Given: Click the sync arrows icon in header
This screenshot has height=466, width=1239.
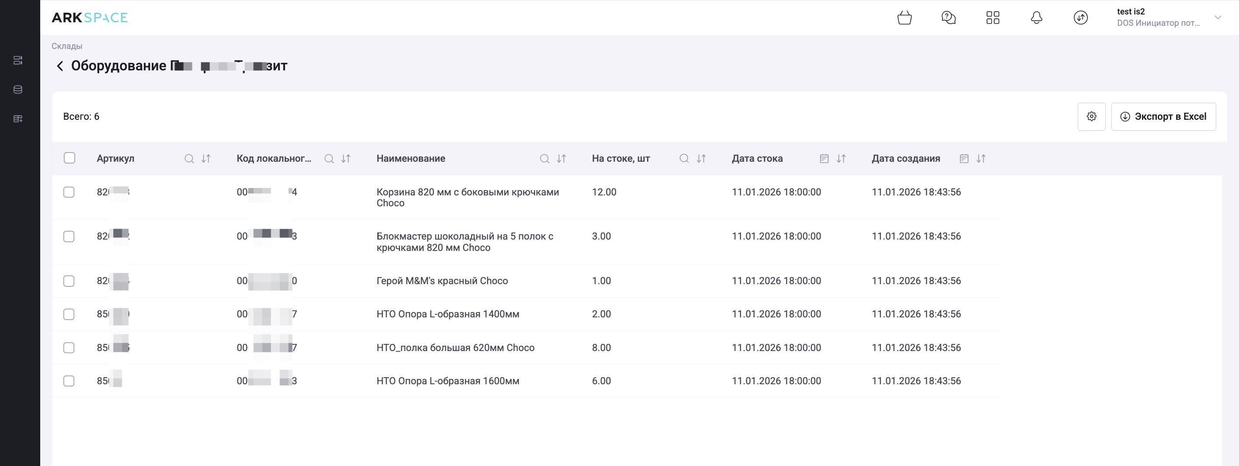Looking at the screenshot, I should coord(1080,18).
